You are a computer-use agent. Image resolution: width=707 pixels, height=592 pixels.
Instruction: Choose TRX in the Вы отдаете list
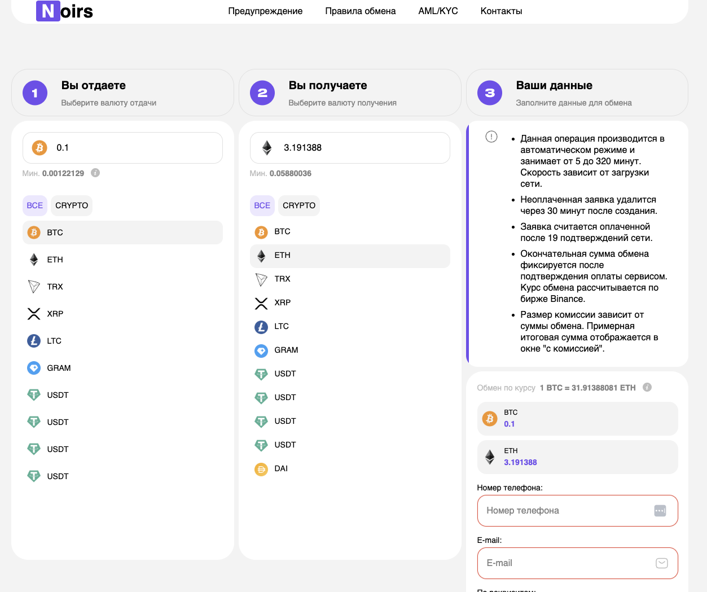(122, 287)
